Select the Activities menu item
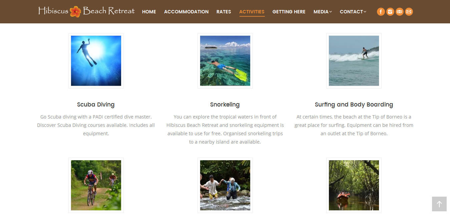This screenshot has height=214, width=450. point(252,12)
